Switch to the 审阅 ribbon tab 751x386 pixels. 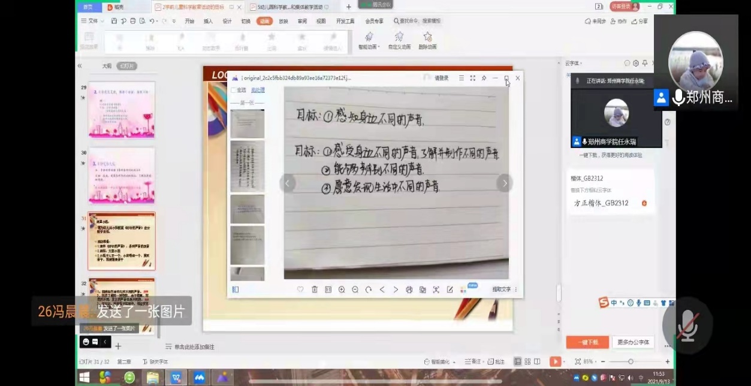[302, 21]
